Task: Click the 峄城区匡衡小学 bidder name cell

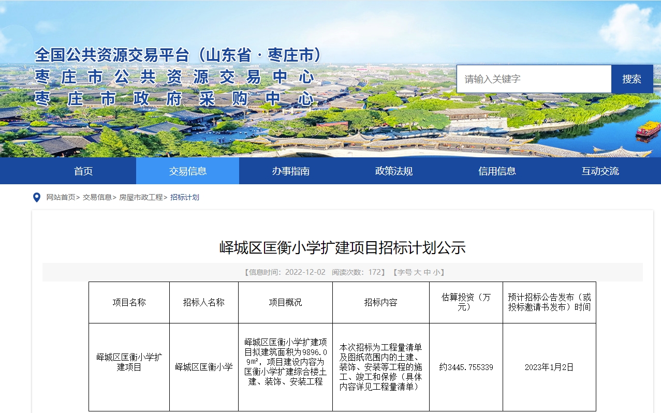Action: (204, 367)
